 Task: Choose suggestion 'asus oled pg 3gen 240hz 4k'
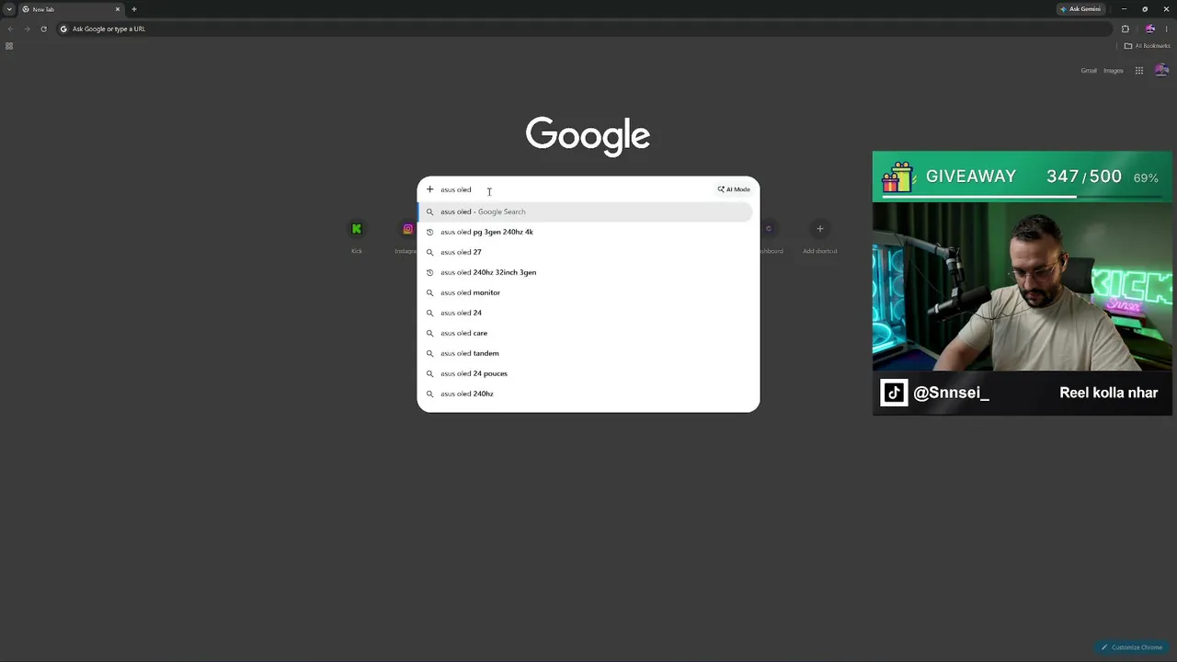(585, 232)
